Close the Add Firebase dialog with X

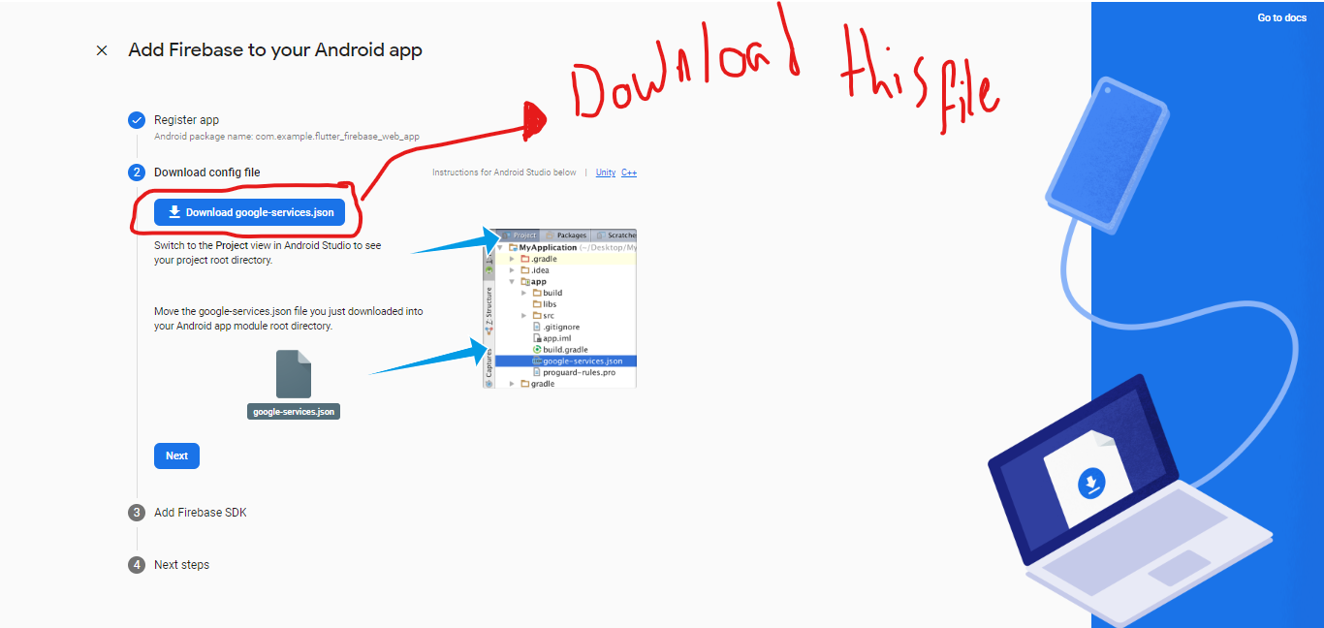102,50
